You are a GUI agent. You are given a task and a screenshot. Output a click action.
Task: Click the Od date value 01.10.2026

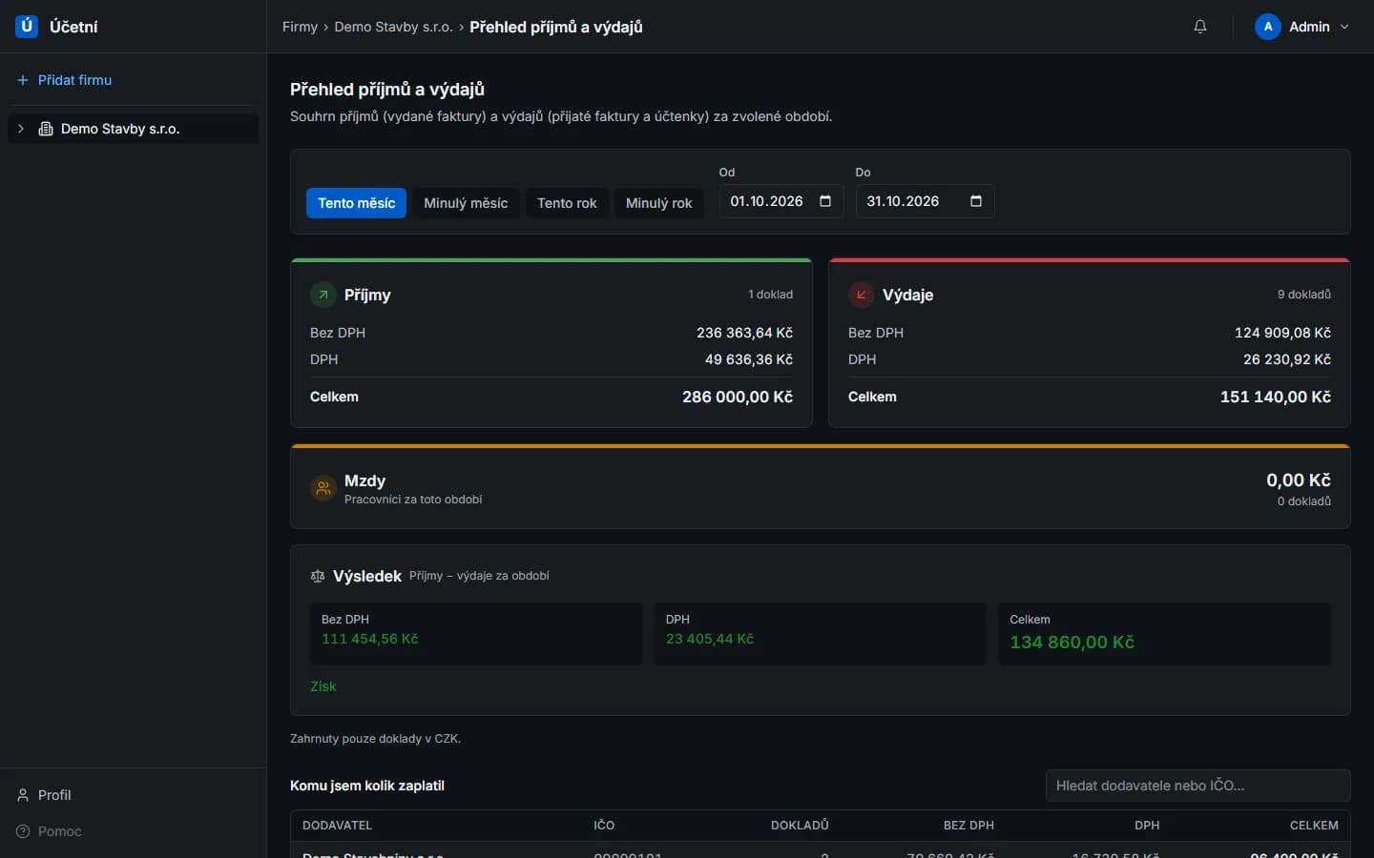pyautogui.click(x=766, y=201)
